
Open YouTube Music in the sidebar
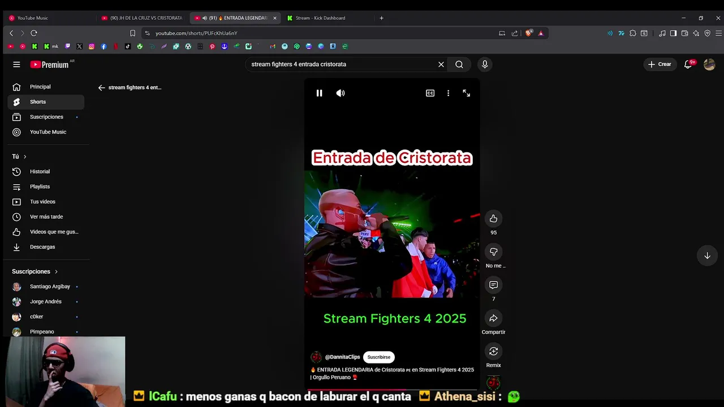46,132
